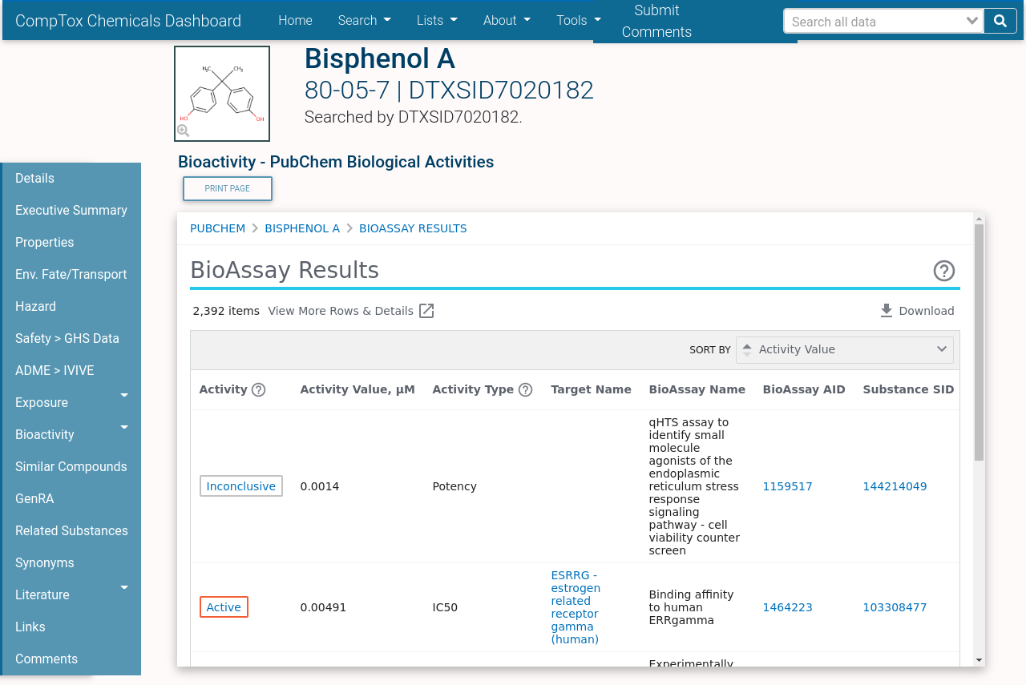Click the Download arrow icon
This screenshot has height=685, width=1026.
[887, 311]
